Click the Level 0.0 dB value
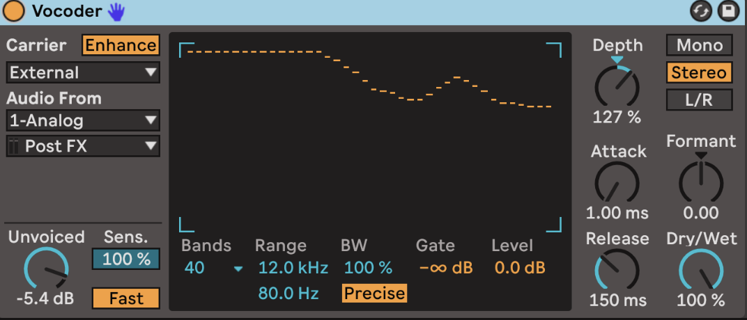The image size is (747, 320). (520, 268)
